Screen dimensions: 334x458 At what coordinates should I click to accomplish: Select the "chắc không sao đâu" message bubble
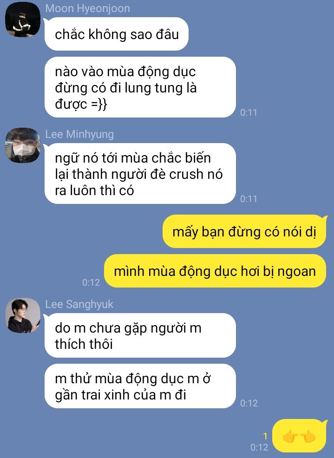pyautogui.click(x=116, y=34)
